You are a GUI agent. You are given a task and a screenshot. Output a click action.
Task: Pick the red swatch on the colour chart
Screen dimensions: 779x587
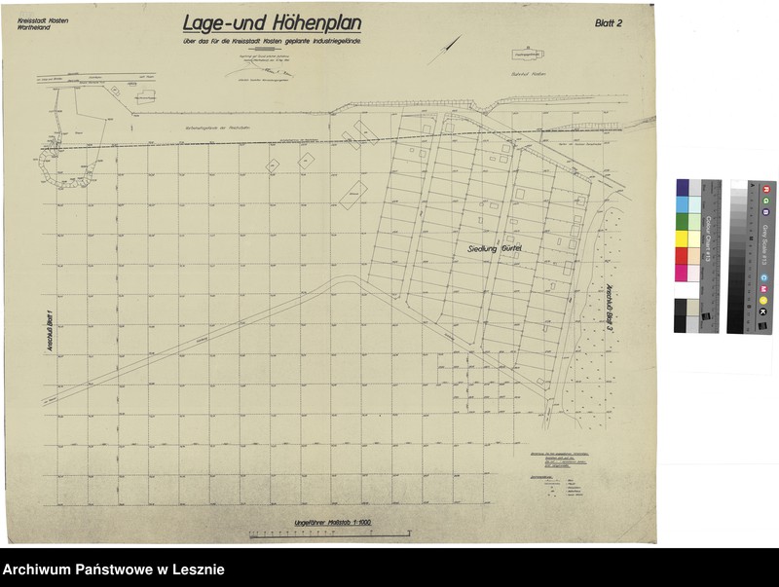pyautogui.click(x=682, y=255)
